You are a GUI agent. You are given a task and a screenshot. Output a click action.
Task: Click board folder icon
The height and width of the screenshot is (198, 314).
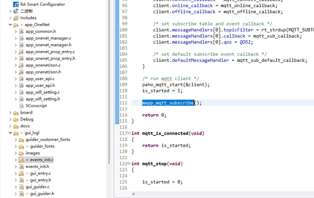point(16,113)
